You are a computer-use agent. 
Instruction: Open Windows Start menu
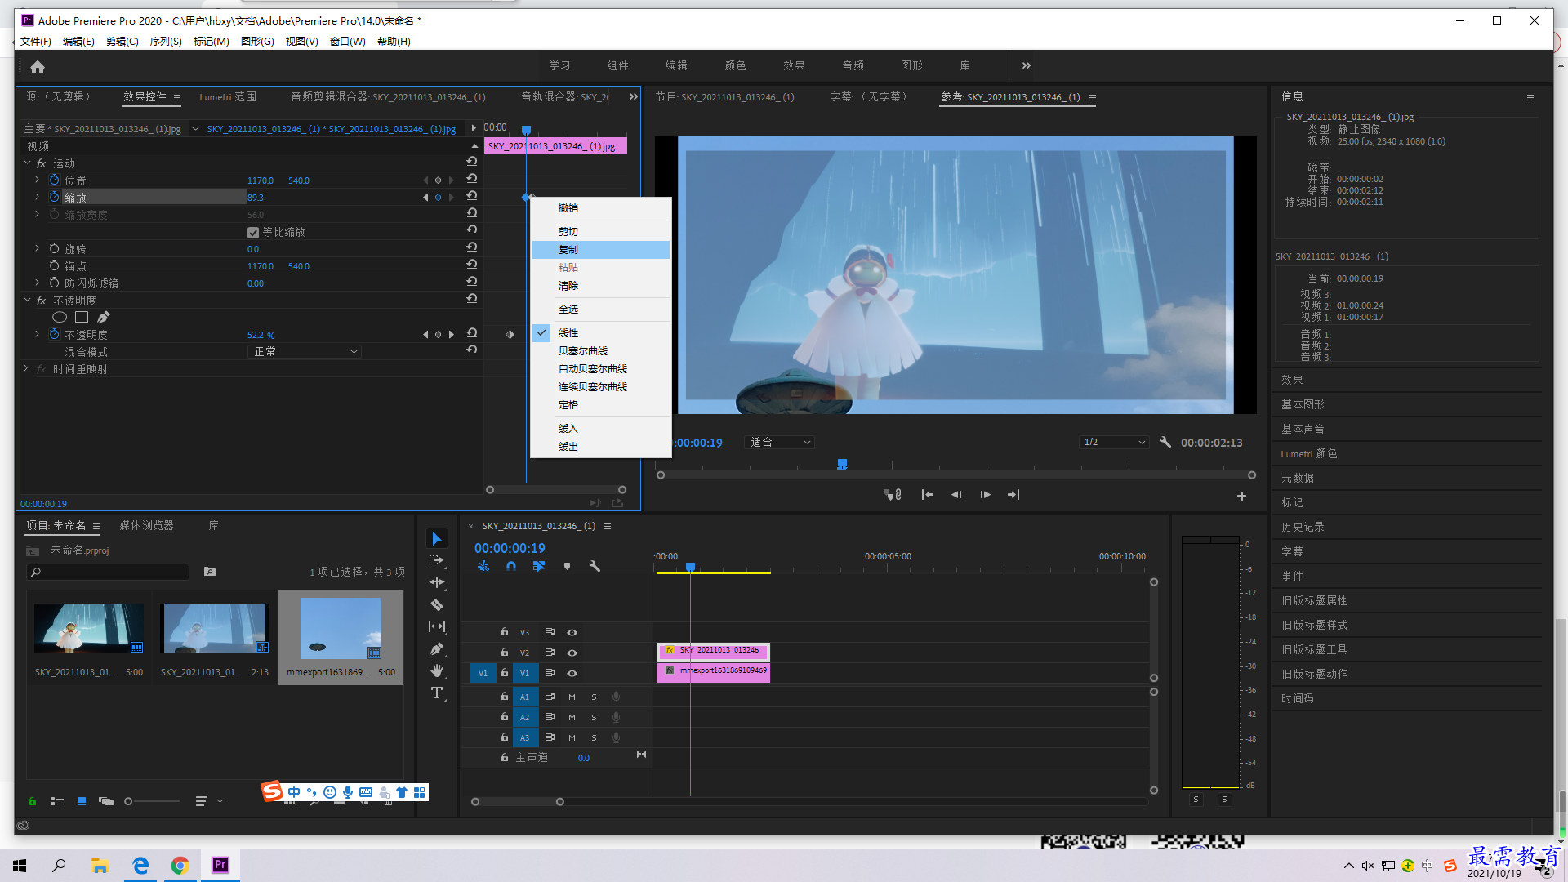point(20,865)
